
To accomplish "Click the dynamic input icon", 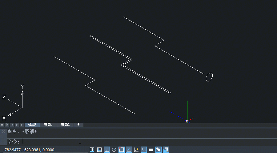I will tap(144, 150).
